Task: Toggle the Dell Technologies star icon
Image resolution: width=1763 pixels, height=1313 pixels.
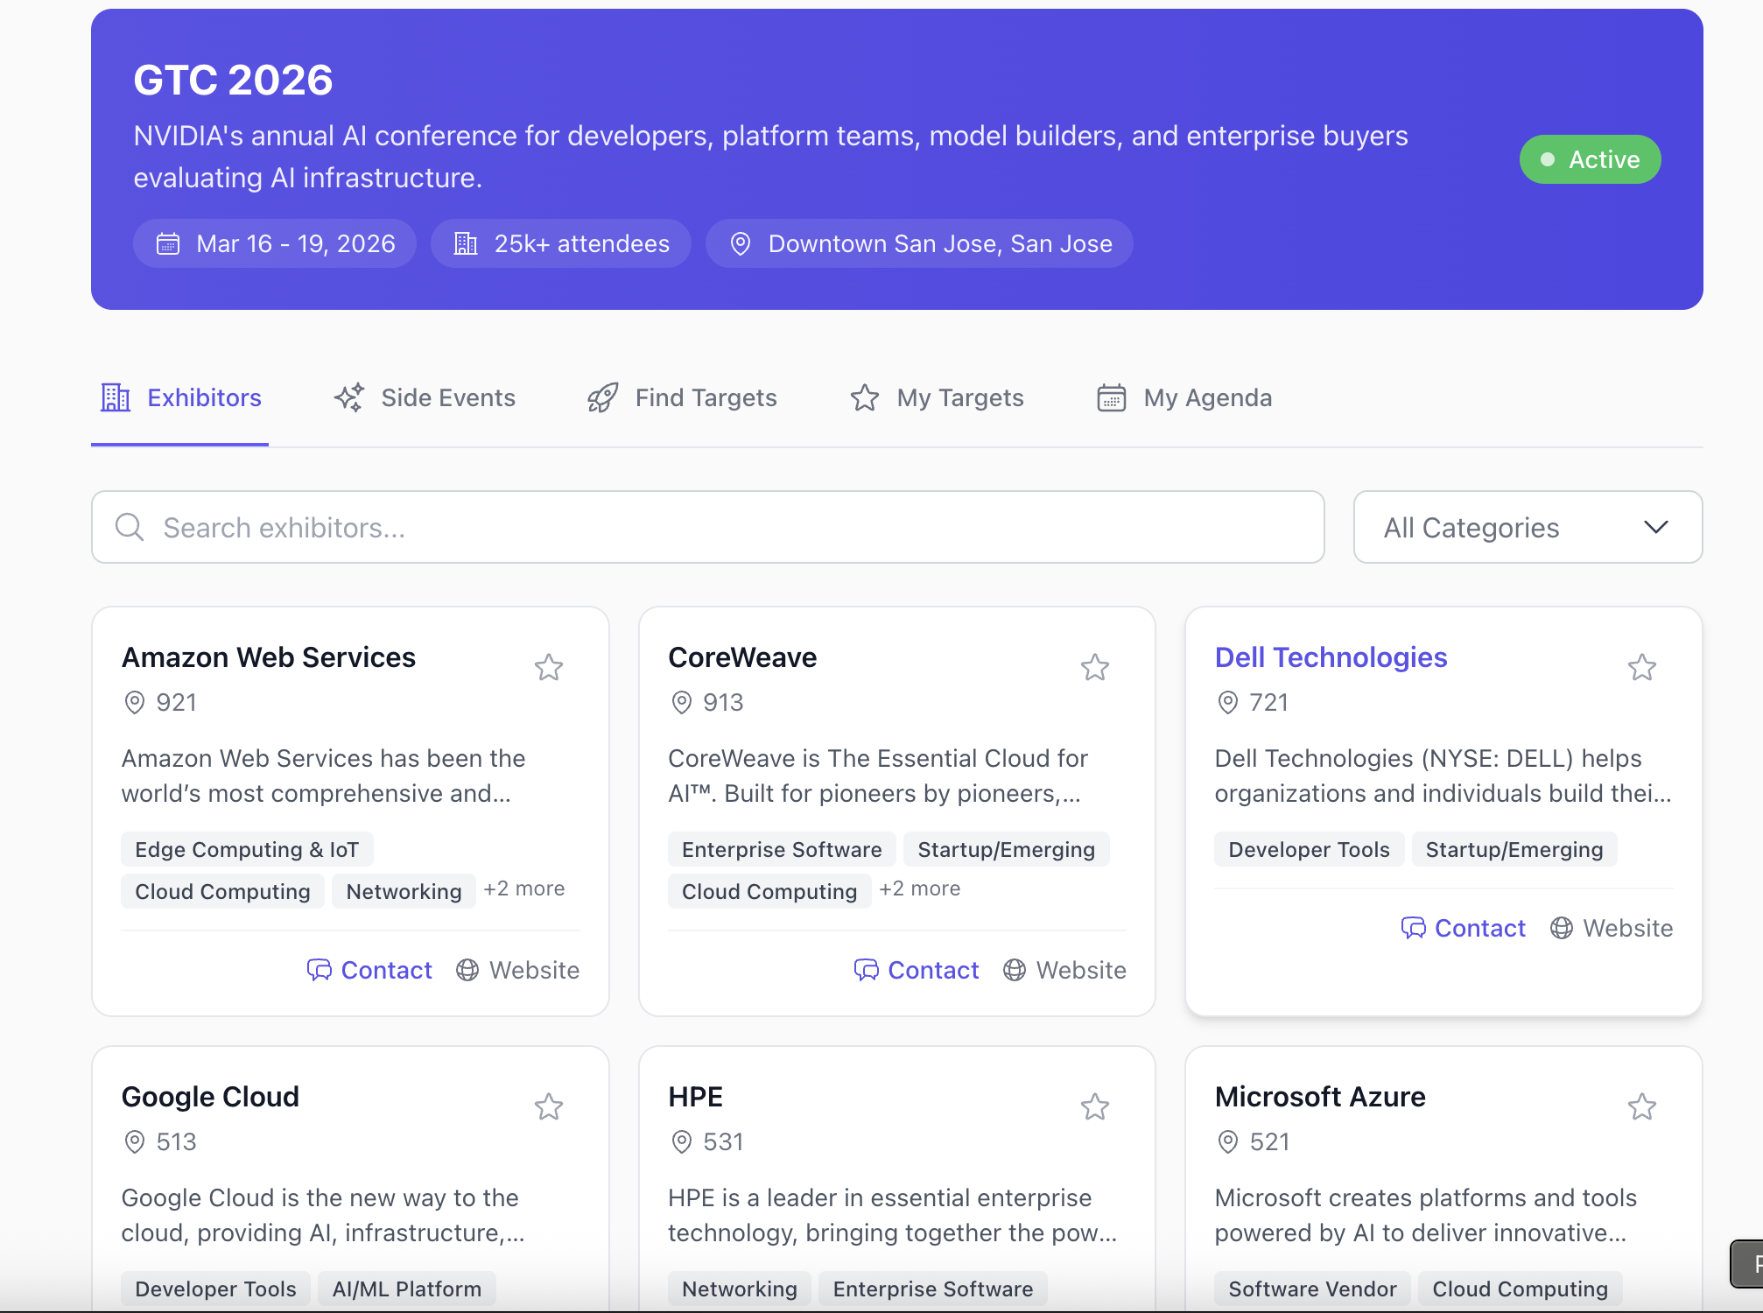Action: coord(1641,668)
